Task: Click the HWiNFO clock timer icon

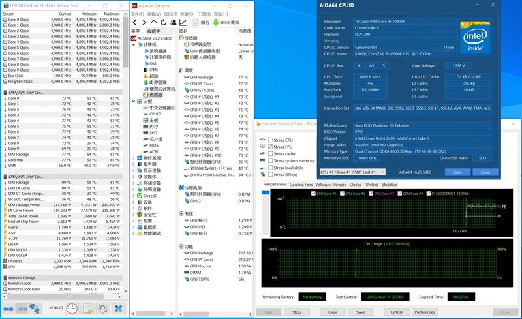Action: click(x=72, y=309)
